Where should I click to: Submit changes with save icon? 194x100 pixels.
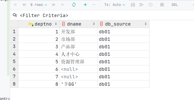click(133, 5)
